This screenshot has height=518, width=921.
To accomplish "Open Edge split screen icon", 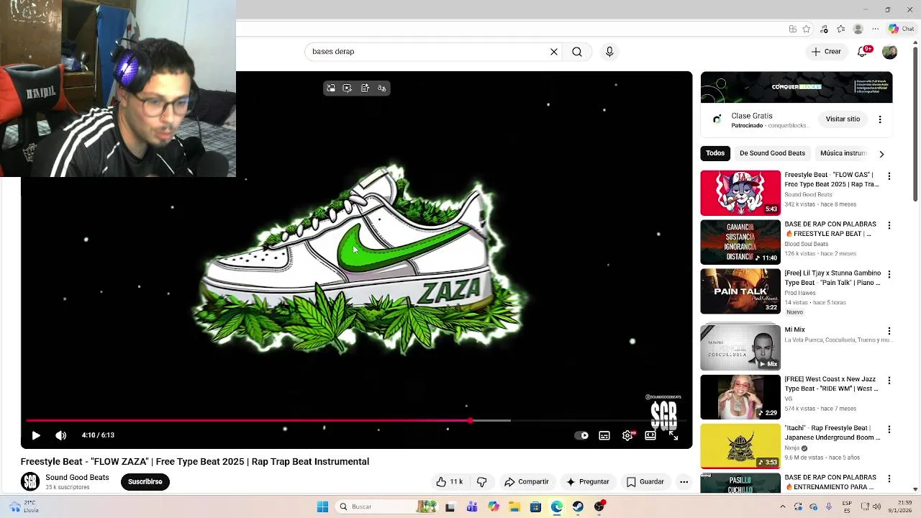I will [792, 29].
